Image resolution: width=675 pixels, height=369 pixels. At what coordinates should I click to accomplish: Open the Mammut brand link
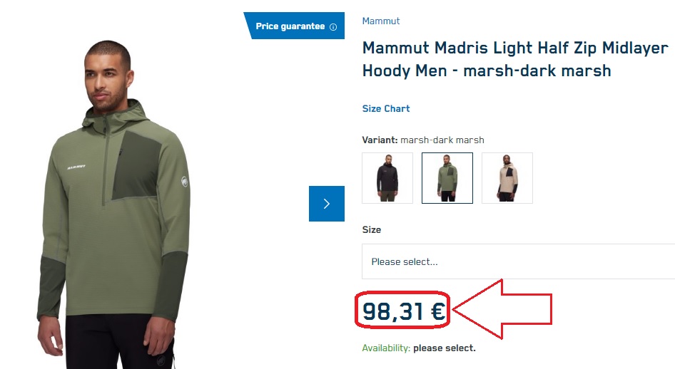click(x=381, y=21)
